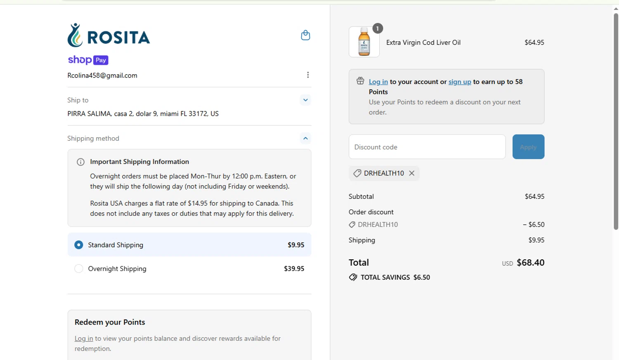Click the Standard Shipping $9.95 price
This screenshot has height=360, width=619.
click(296, 245)
